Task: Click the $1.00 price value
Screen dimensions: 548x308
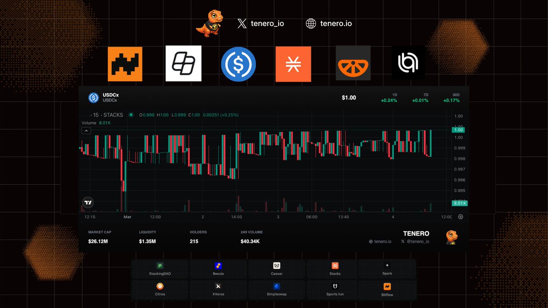Action: coord(348,98)
